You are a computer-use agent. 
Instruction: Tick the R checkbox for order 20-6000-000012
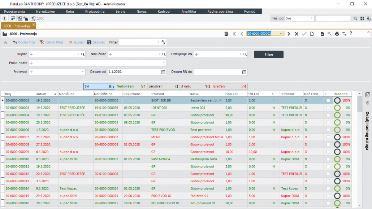[328, 174]
